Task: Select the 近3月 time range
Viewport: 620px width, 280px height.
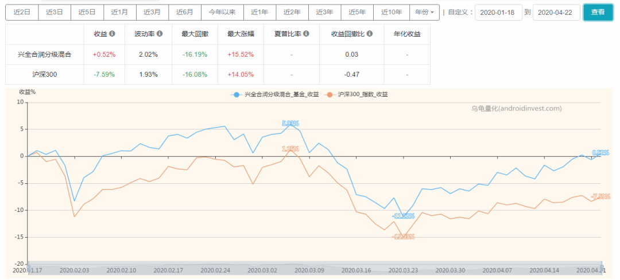Action: pos(152,12)
